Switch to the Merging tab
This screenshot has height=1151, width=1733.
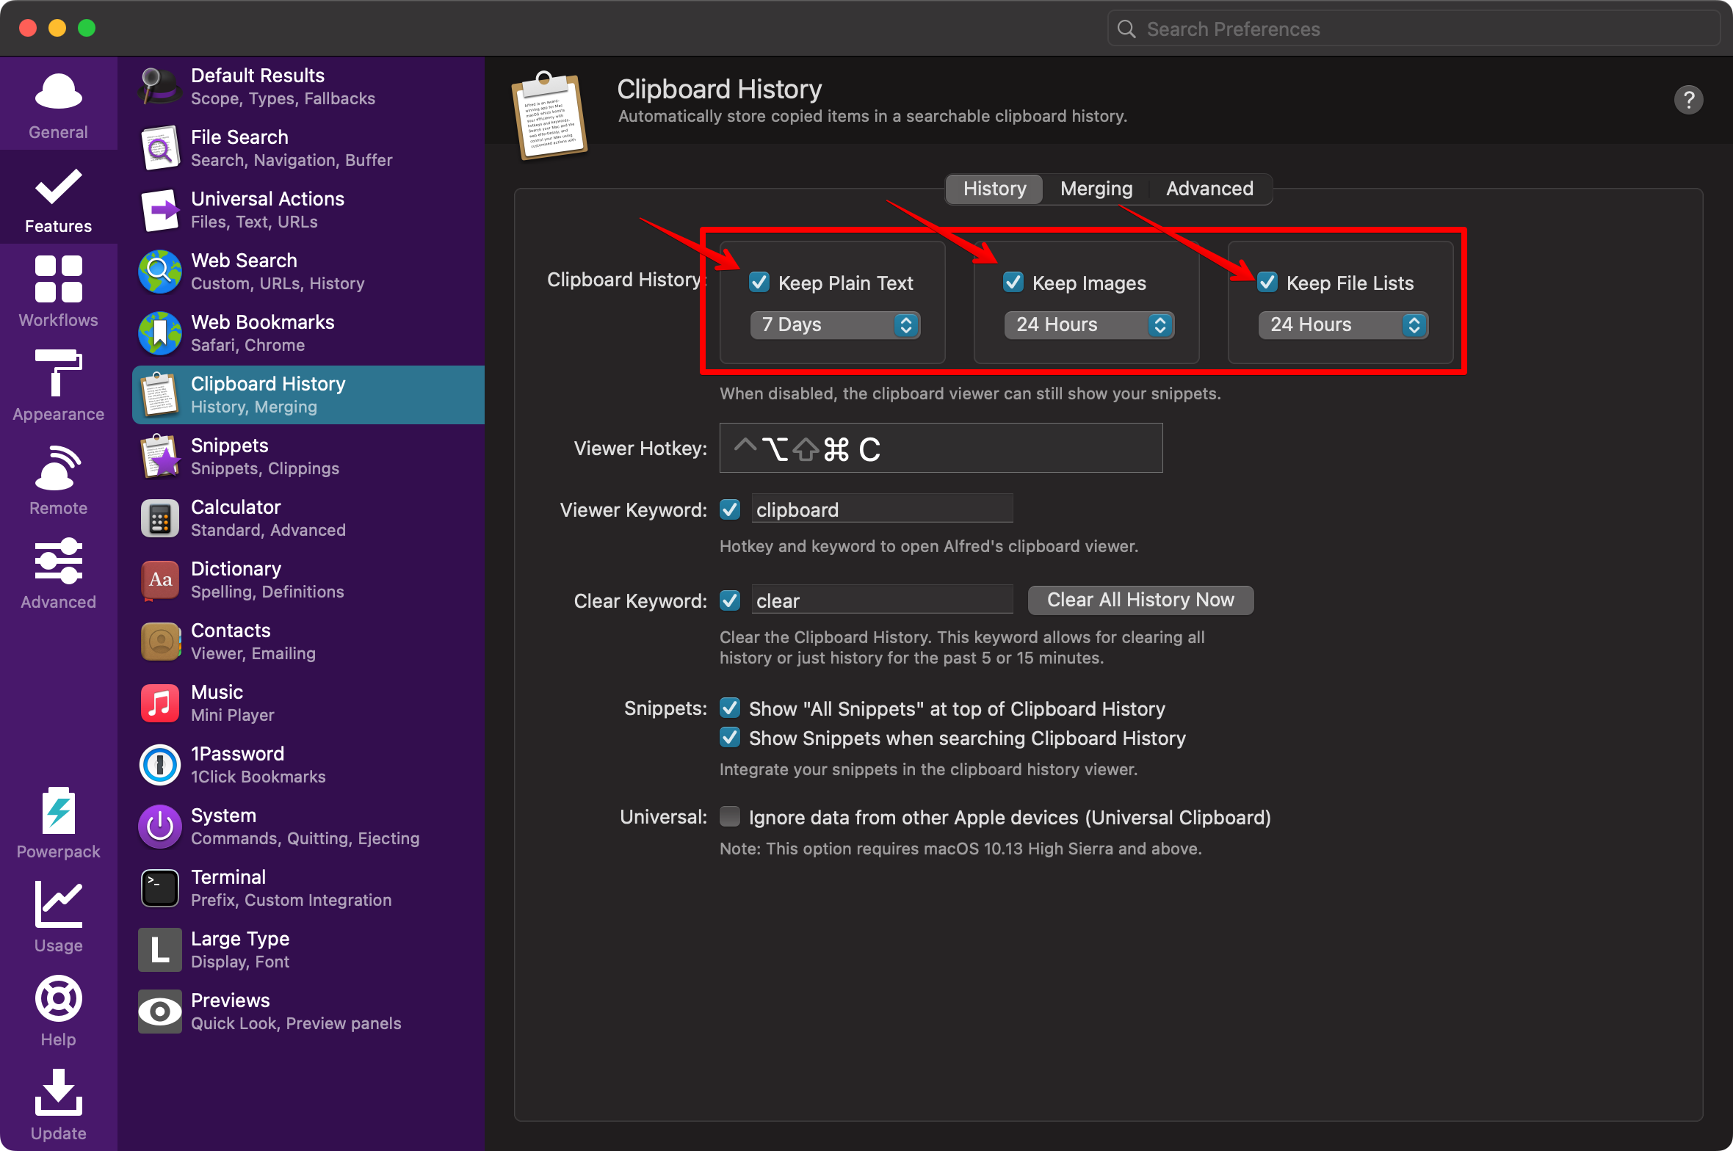pos(1096,189)
